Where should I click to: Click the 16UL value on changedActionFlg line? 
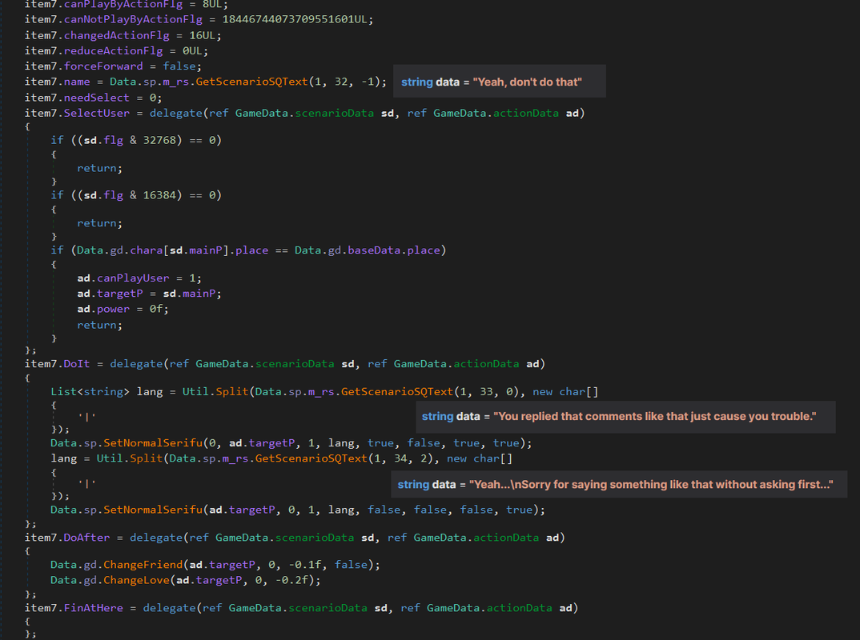pos(203,35)
